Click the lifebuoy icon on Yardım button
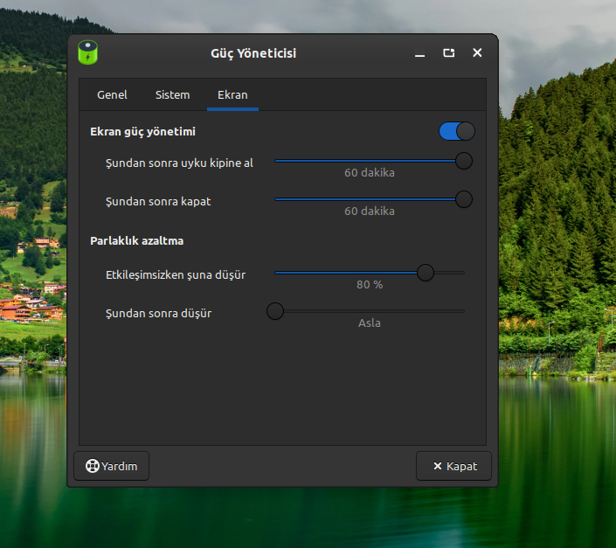Viewport: 616px width, 548px height. coord(92,466)
